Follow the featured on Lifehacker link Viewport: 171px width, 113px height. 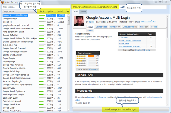(97, 97)
